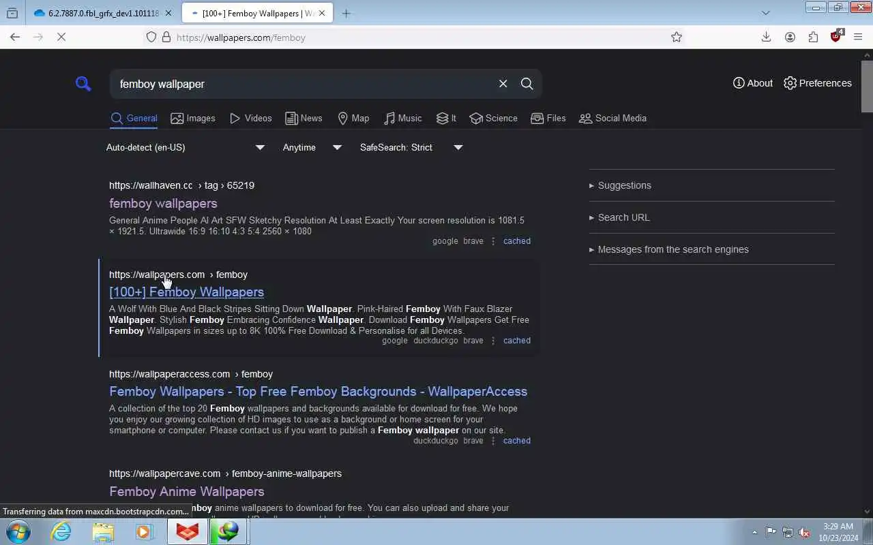This screenshot has width=873, height=545.
Task: Open the language Auto-detect dropdown
Action: click(185, 147)
